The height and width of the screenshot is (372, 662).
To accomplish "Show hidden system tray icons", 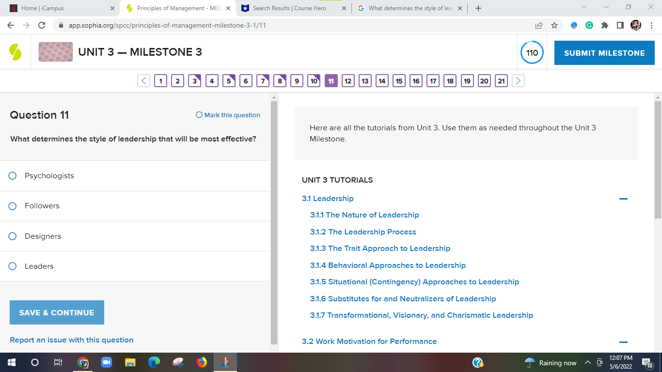I will tap(588, 363).
